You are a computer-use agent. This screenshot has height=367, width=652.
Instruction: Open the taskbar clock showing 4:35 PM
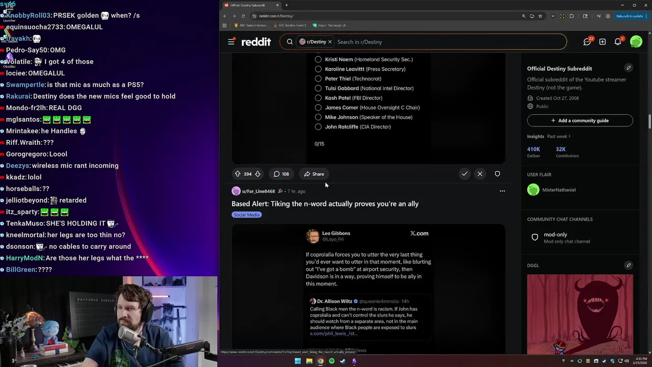pos(639,361)
